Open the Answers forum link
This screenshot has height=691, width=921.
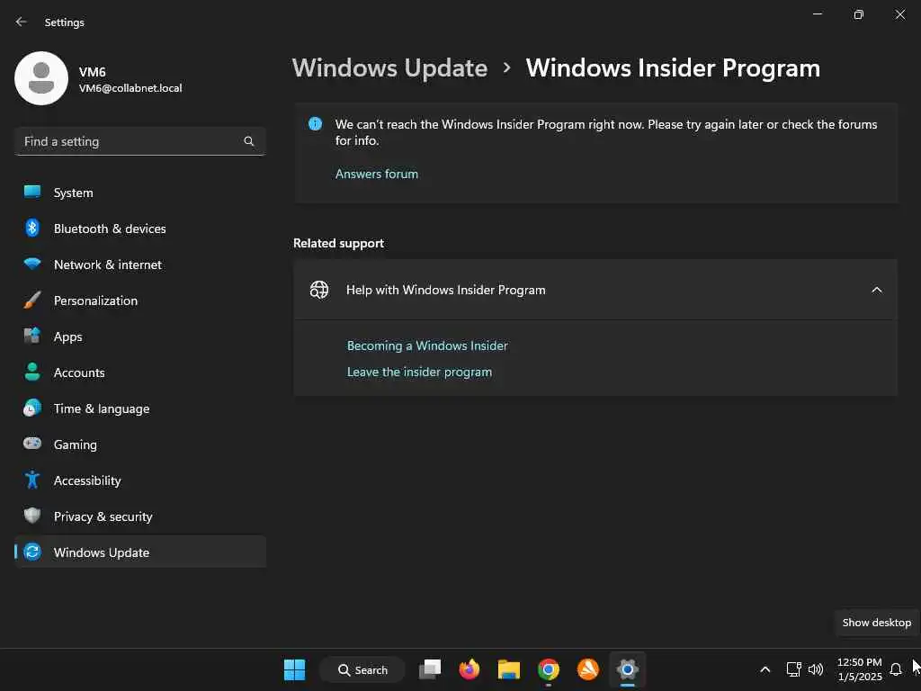pos(377,174)
